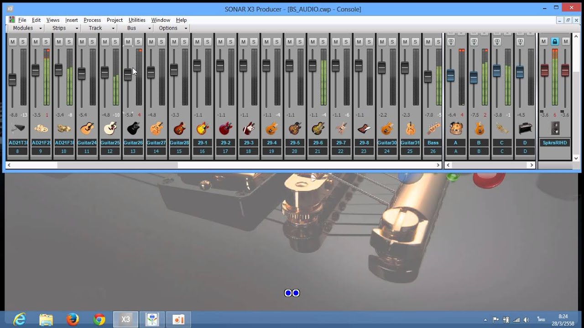
Task: Show hidden system tray icons
Action: tap(485, 320)
